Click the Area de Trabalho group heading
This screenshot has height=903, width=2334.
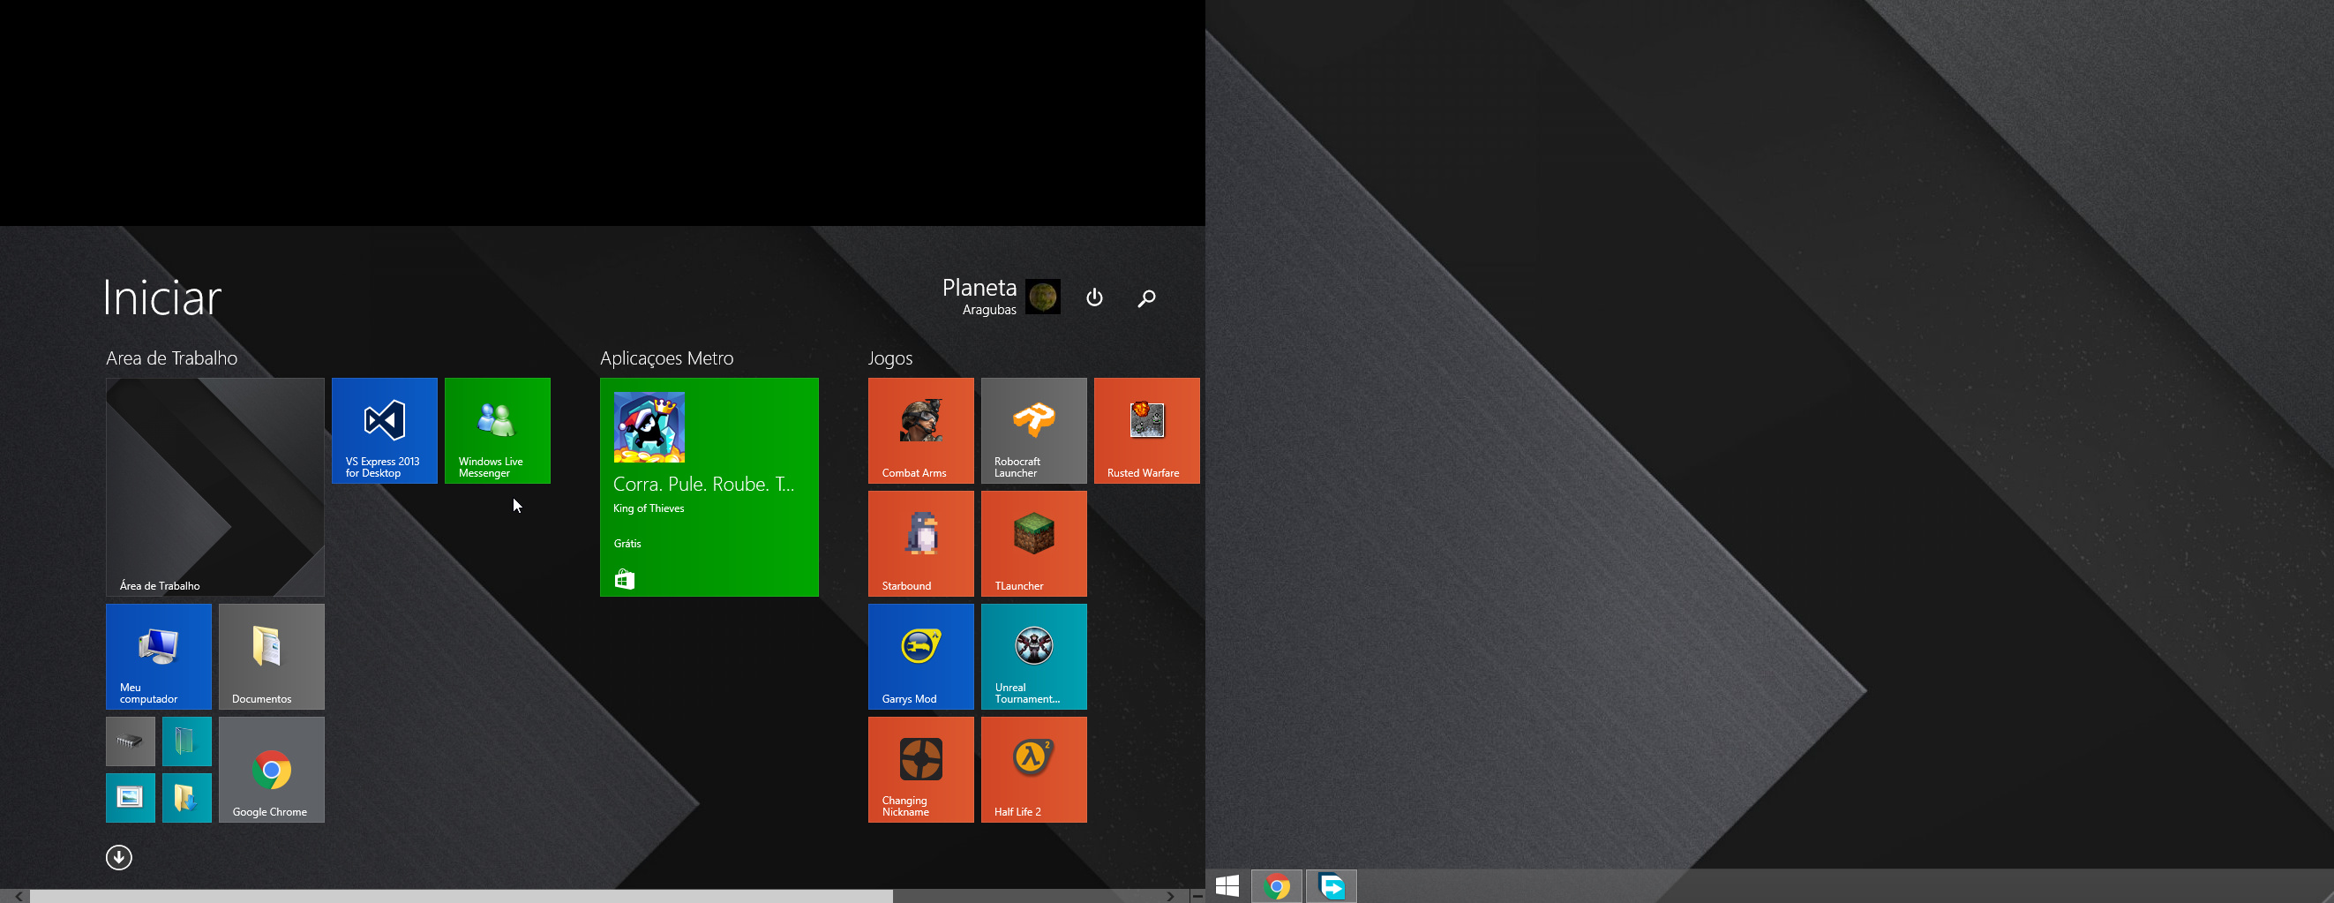[171, 358]
